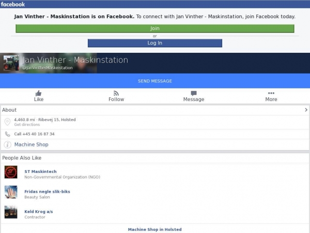Click the People Also Like heading
This screenshot has width=310, height=233.
click(x=22, y=158)
